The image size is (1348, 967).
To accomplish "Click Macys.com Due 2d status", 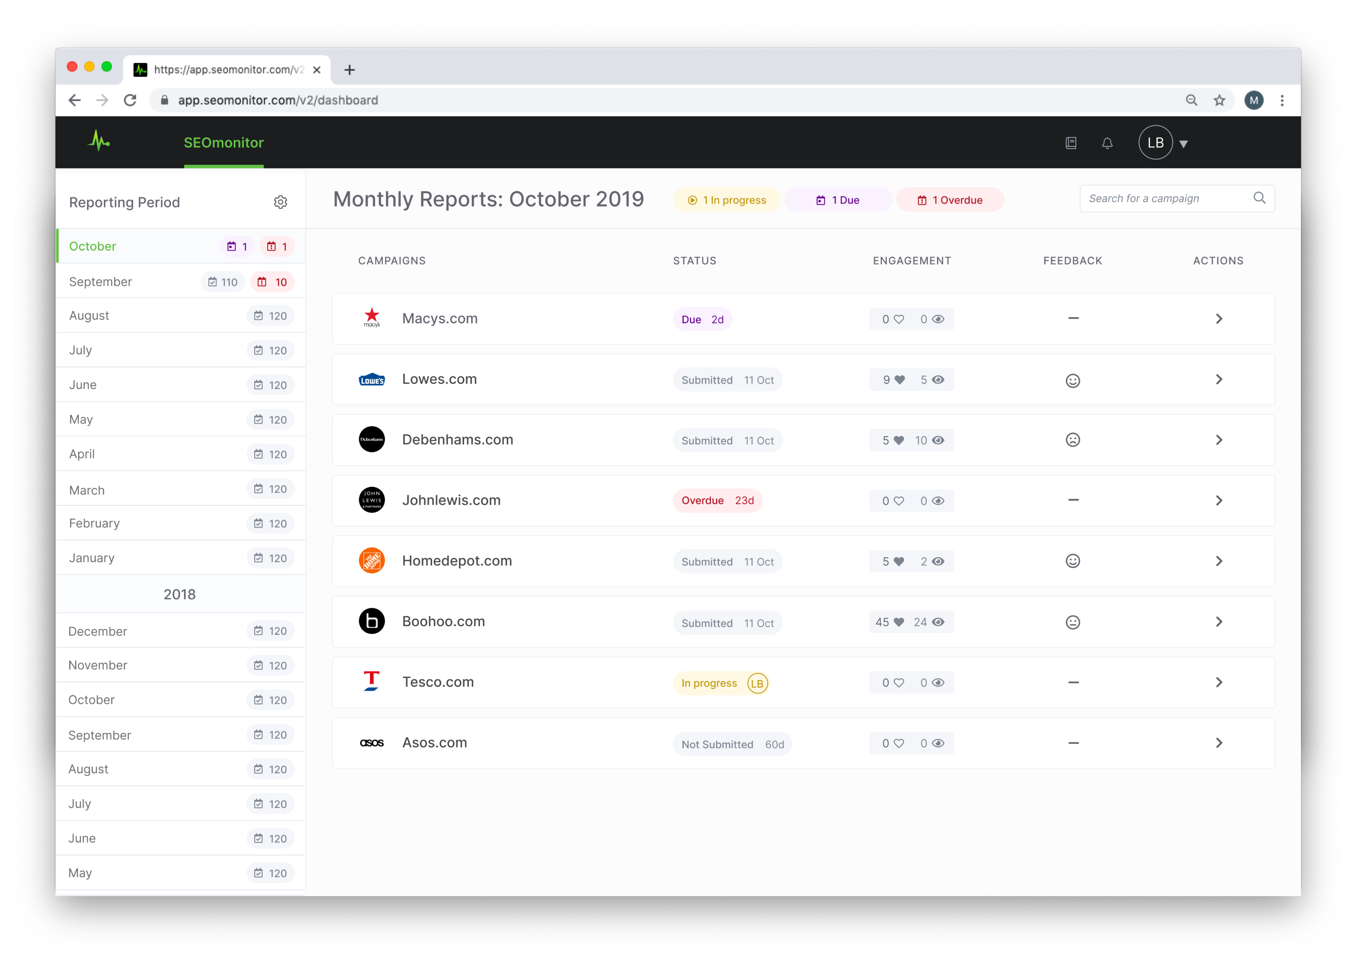I will coord(703,319).
